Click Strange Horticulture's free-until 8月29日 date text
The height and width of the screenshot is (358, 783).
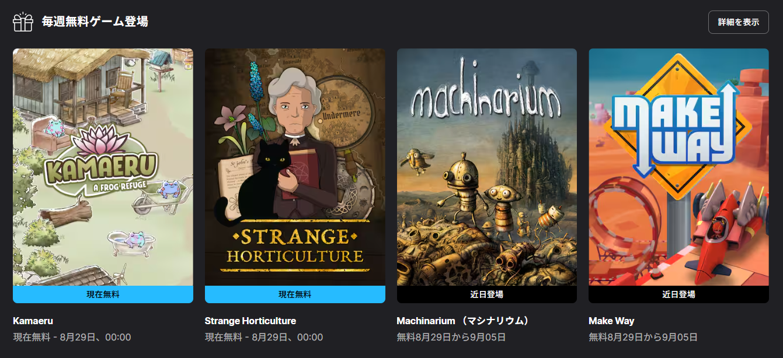(x=264, y=337)
